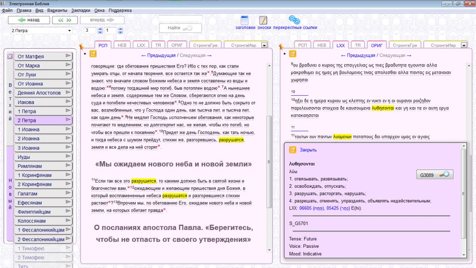This screenshot has height=268, width=476.
Task: Select the TR tab in the right panel
Action: click(358, 45)
